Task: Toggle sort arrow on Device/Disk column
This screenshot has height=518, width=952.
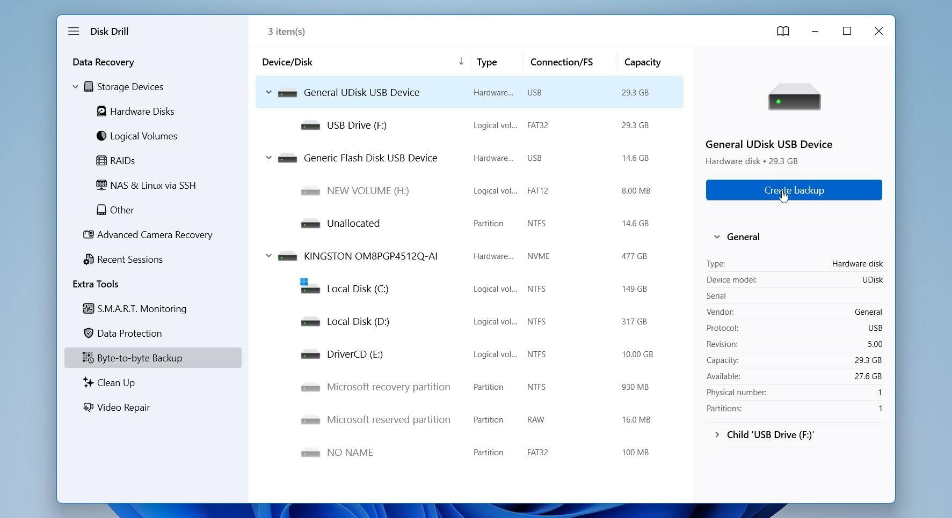Action: coord(461,61)
